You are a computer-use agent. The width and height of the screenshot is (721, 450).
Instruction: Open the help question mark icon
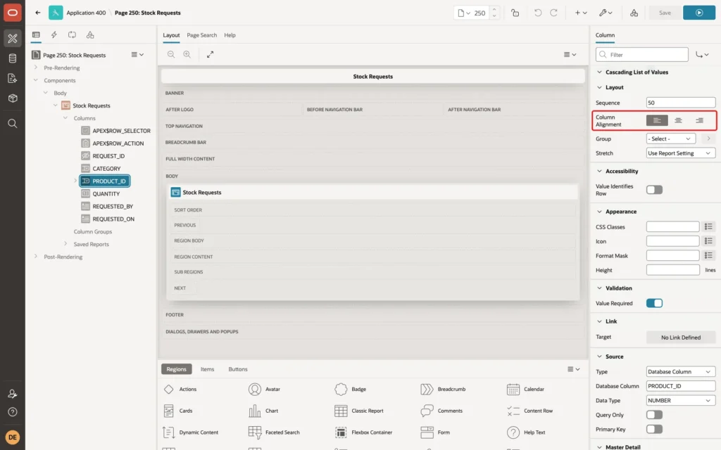click(13, 412)
